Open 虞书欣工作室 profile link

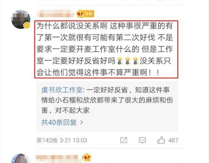point(62,90)
